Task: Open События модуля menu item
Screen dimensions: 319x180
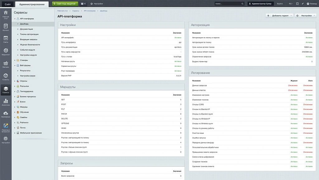Action: 27,50
